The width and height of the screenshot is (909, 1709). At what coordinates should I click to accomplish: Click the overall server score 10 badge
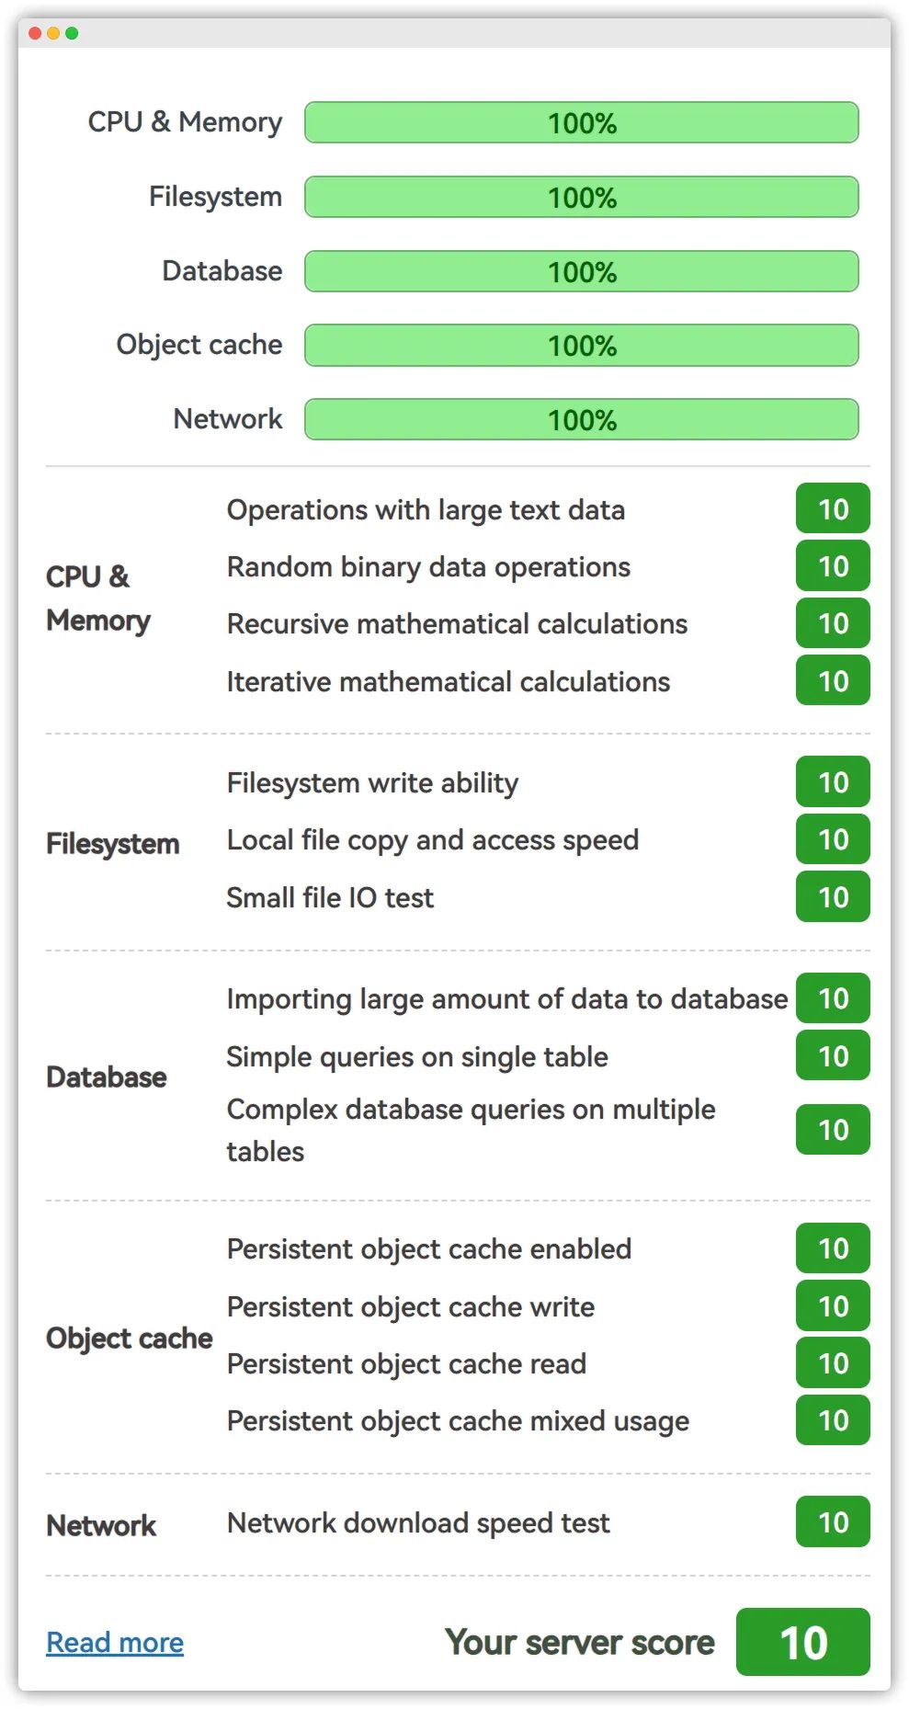tap(802, 1642)
